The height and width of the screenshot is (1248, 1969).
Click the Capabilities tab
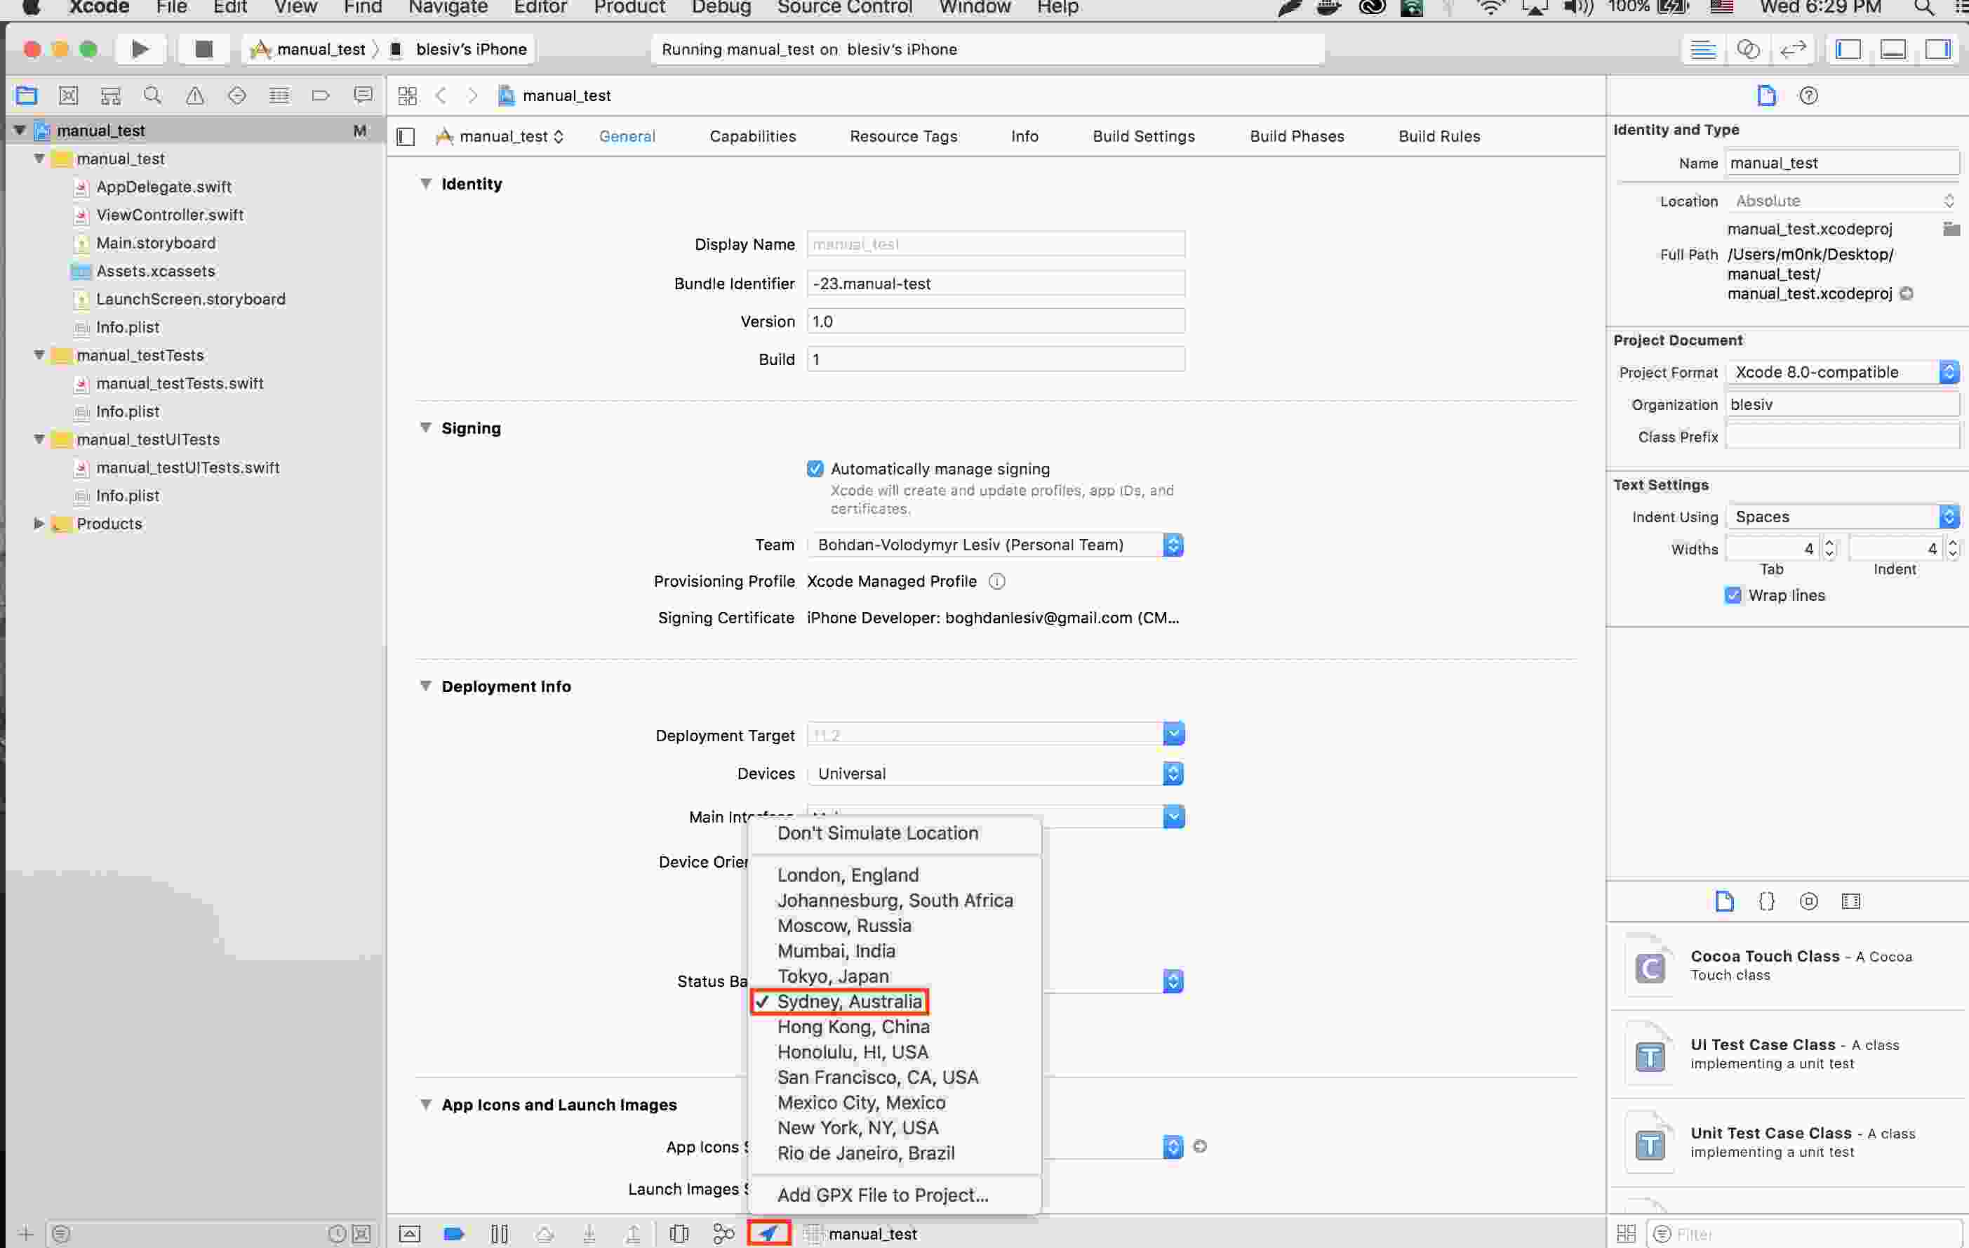coord(752,135)
